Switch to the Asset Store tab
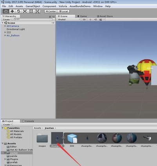Image resolution: width=157 pixels, height=166 pixels. (x=105, y=16)
